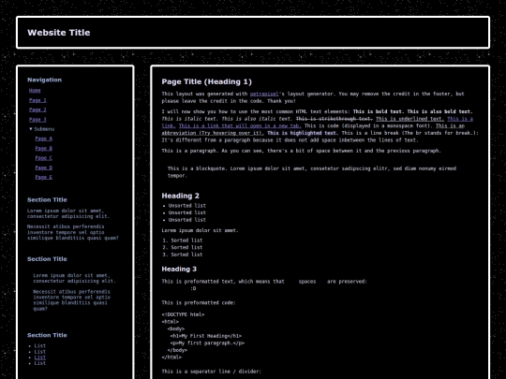Open Page A in the submenu
The height and width of the screenshot is (379, 506).
(x=43, y=138)
